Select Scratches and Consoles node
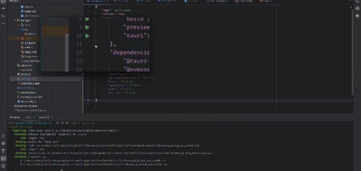The image size is (361, 171). pyautogui.click(x=30, y=111)
